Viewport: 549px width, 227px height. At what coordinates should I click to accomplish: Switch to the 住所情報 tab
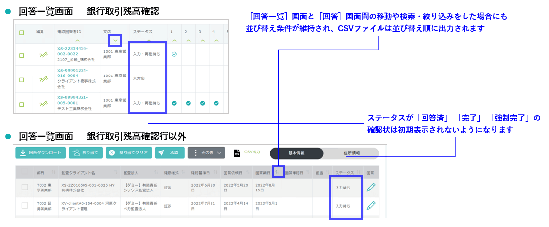351,153
